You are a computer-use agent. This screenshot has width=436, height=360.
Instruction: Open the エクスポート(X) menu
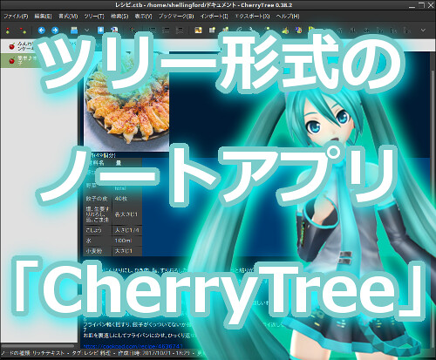252,17
